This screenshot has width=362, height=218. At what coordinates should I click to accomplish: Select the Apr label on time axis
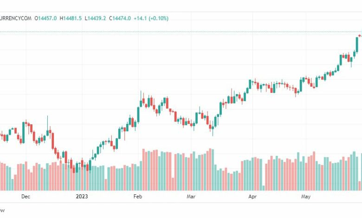252,197
